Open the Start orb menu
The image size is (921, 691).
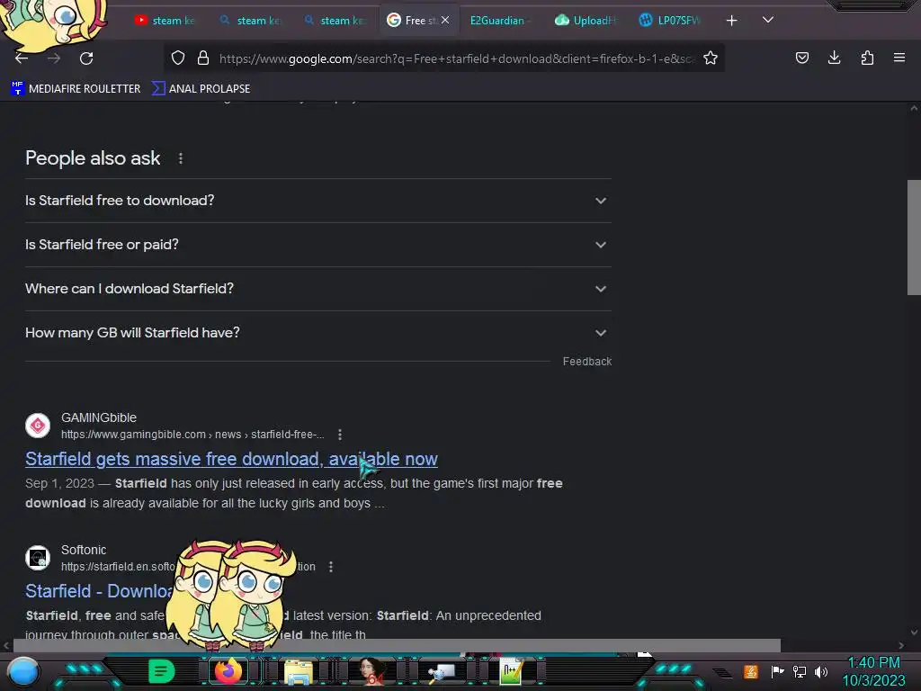pyautogui.click(x=23, y=672)
